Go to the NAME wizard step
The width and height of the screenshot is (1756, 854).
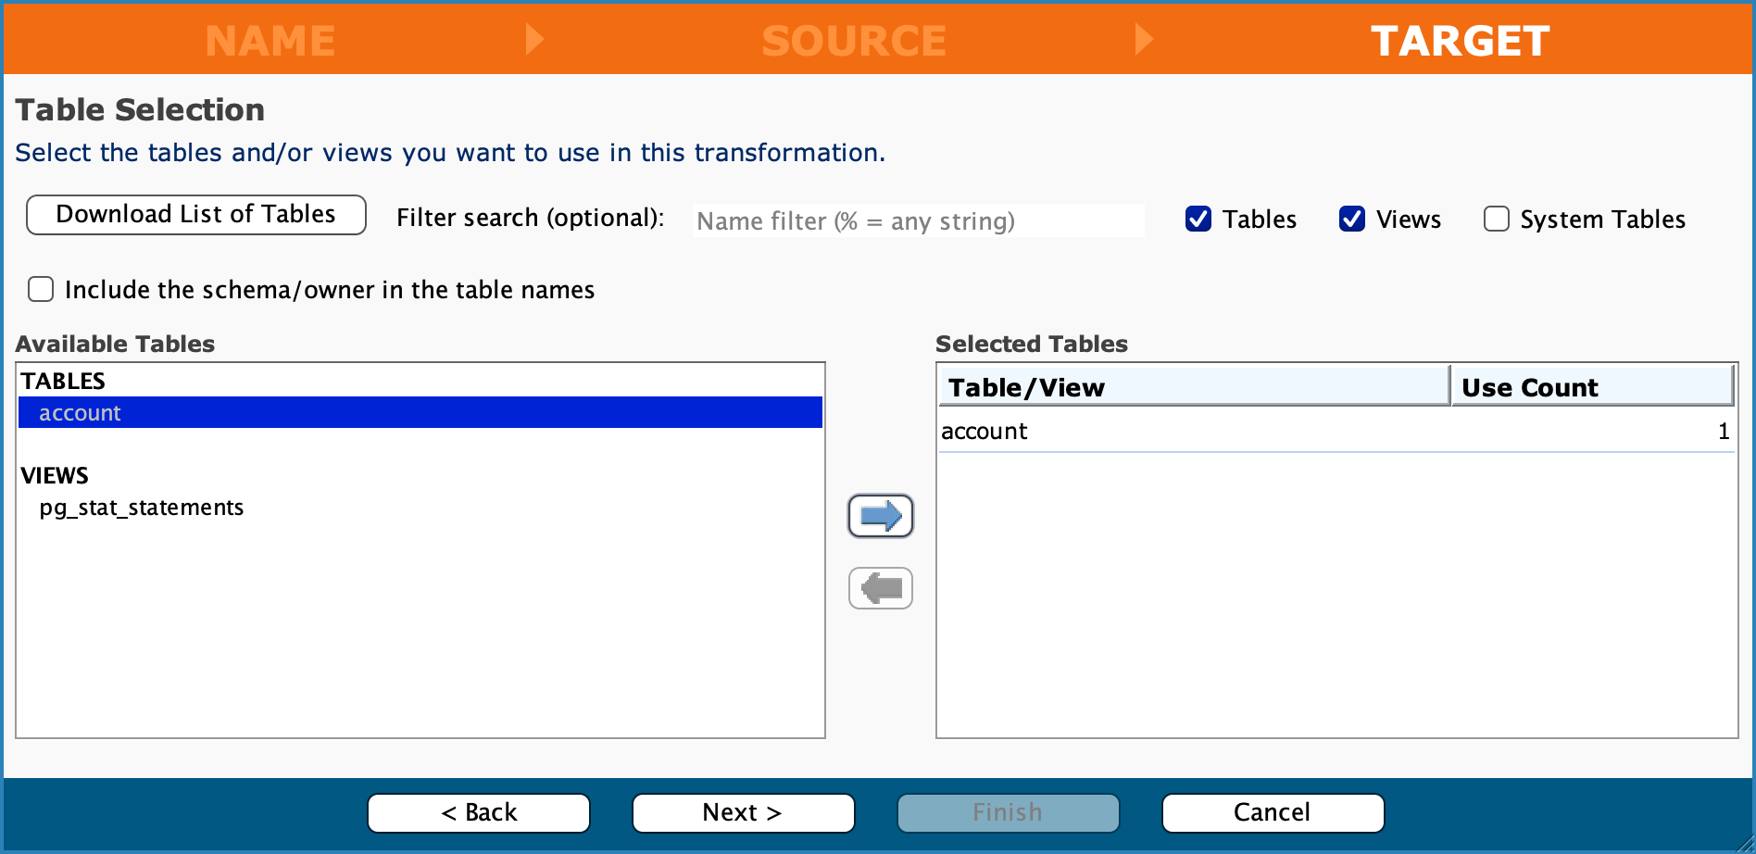click(270, 39)
